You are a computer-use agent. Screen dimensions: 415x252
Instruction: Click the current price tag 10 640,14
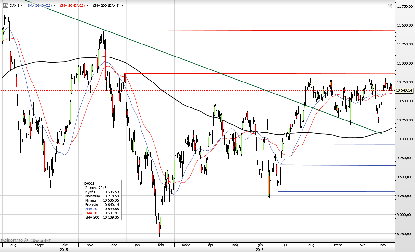tap(404, 90)
